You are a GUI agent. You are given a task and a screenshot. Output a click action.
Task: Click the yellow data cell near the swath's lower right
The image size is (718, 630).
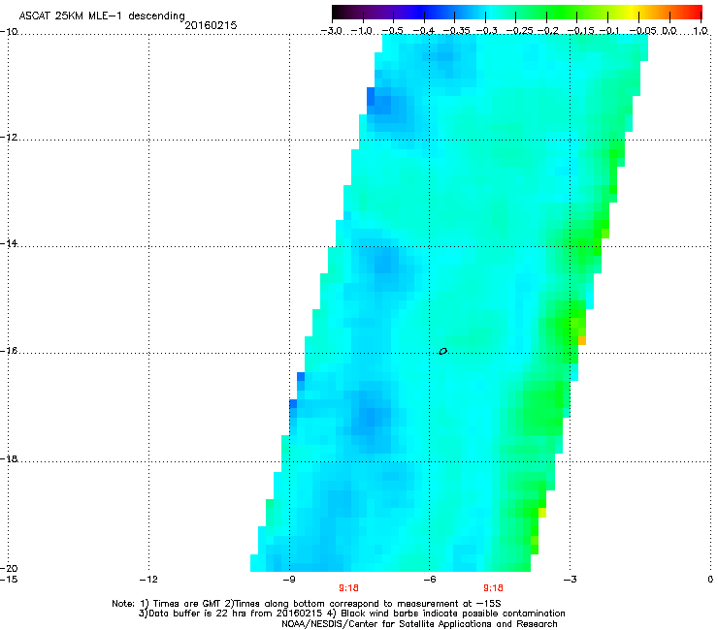click(x=542, y=513)
